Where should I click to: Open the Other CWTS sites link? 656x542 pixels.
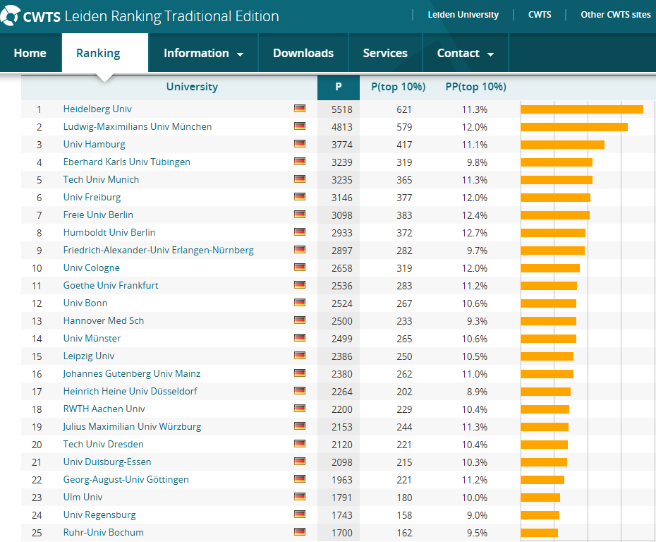(615, 15)
